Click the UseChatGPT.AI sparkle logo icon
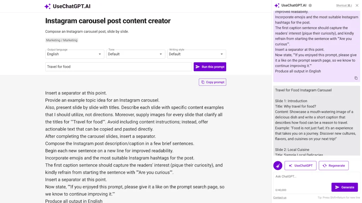This screenshot has width=362, height=203. click(x=47, y=6)
